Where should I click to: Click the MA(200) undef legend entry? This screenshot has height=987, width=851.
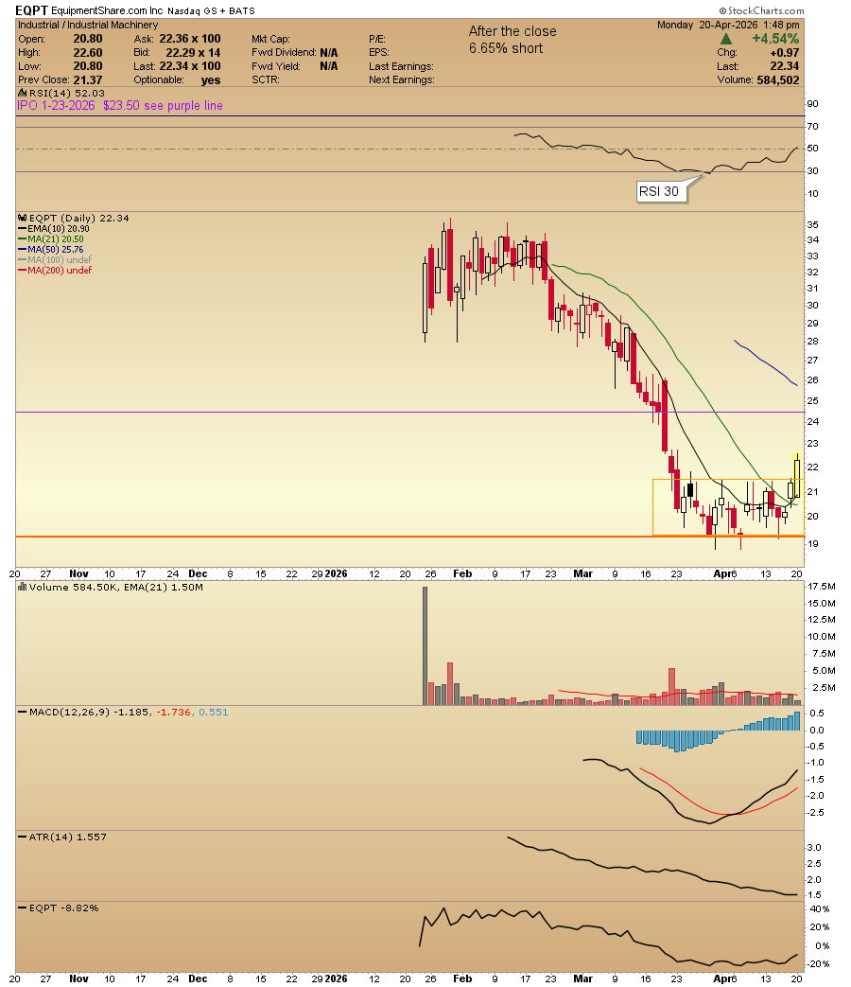click(56, 270)
